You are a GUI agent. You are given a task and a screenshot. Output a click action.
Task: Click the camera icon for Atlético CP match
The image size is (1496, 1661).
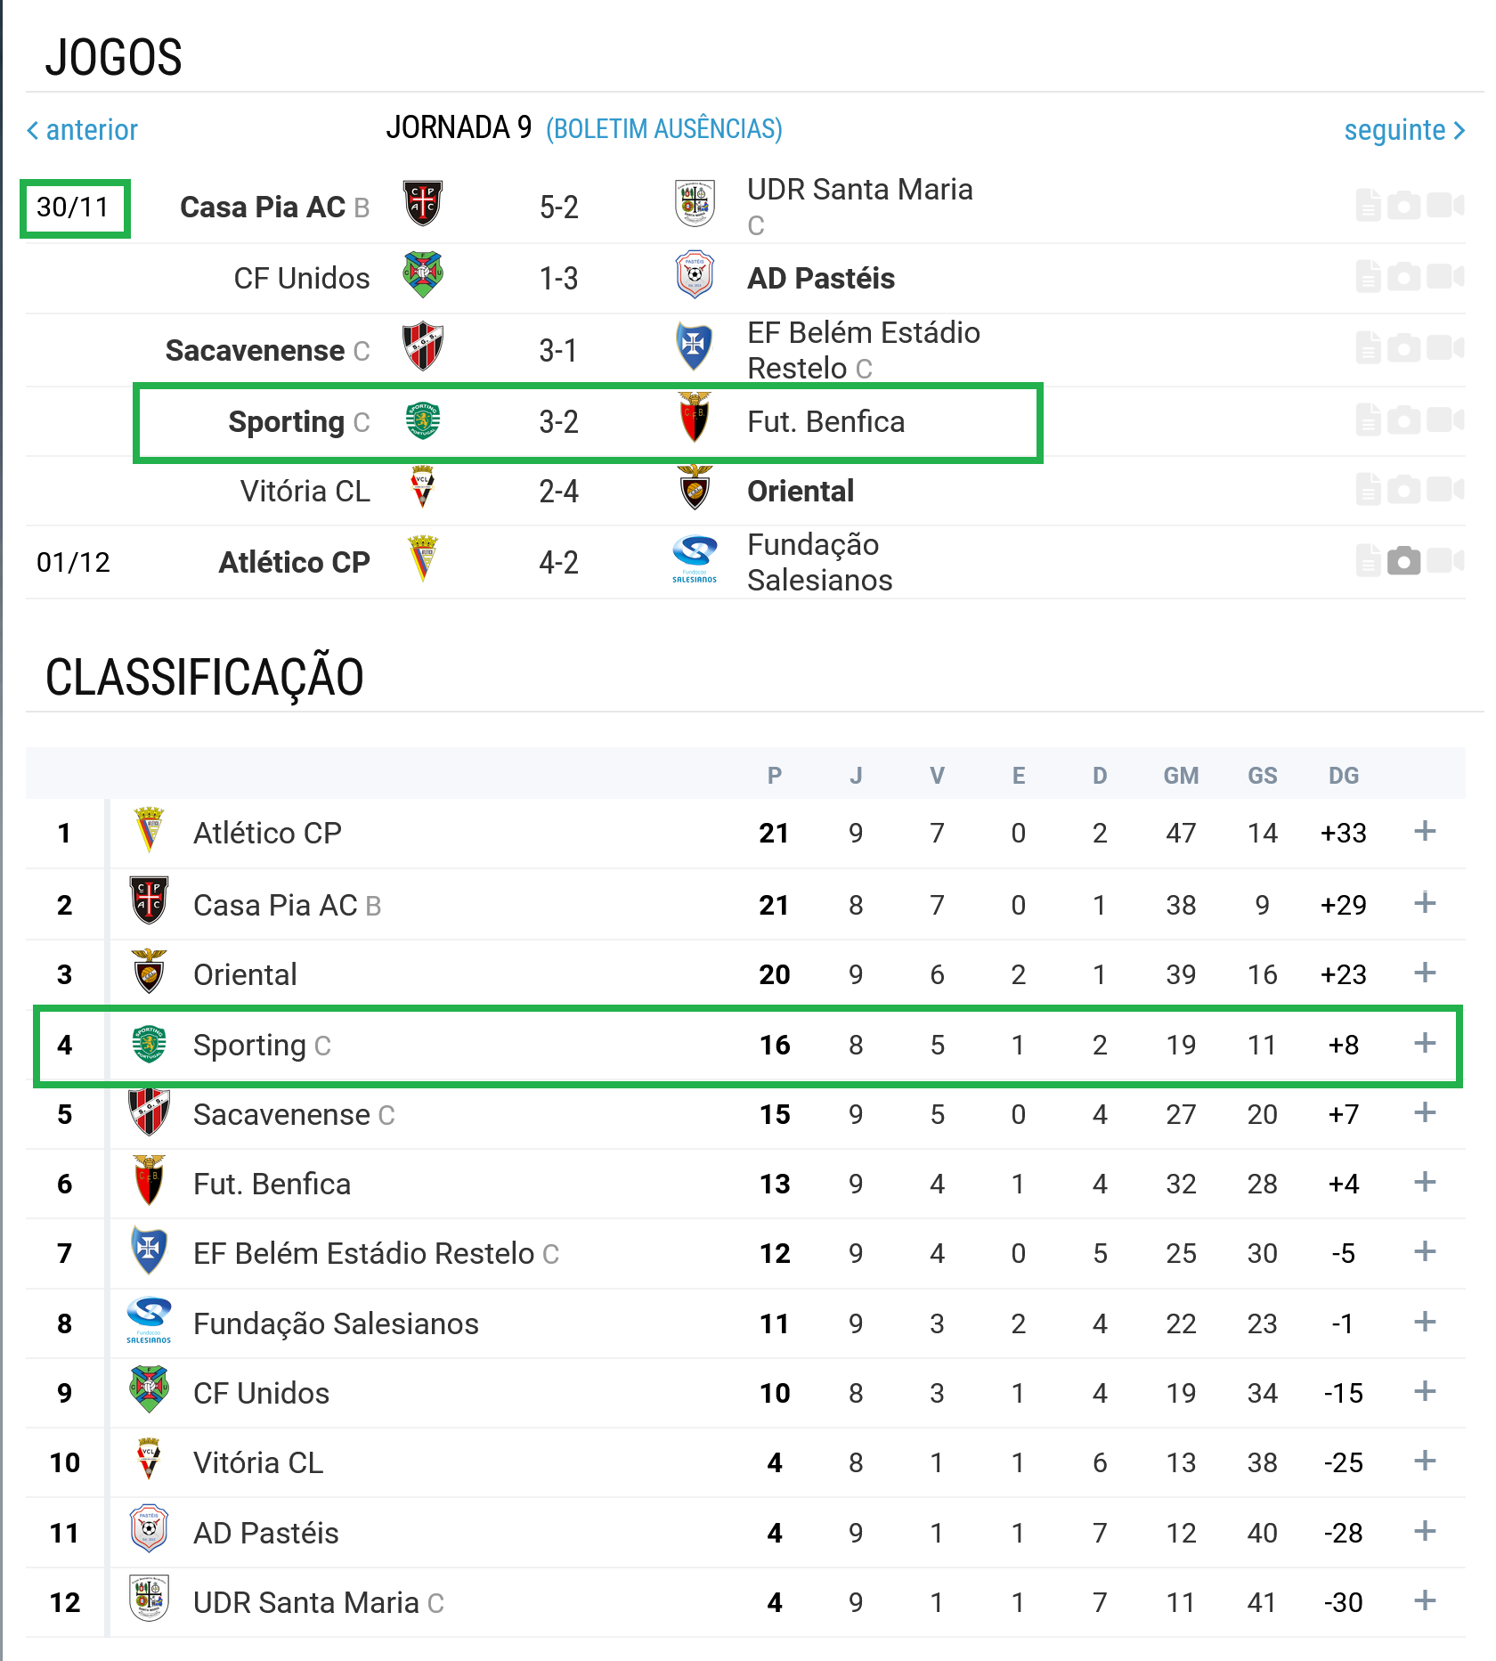point(1403,561)
